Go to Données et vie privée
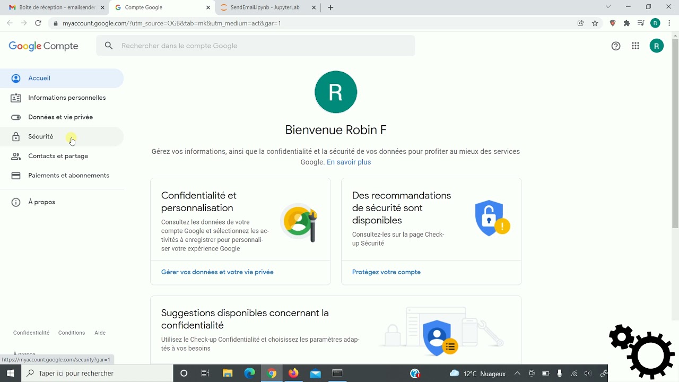 click(62, 117)
